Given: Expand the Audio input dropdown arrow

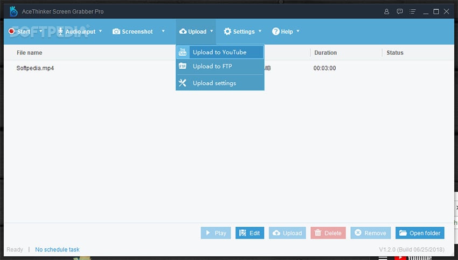Looking at the screenshot, I should [100, 31].
